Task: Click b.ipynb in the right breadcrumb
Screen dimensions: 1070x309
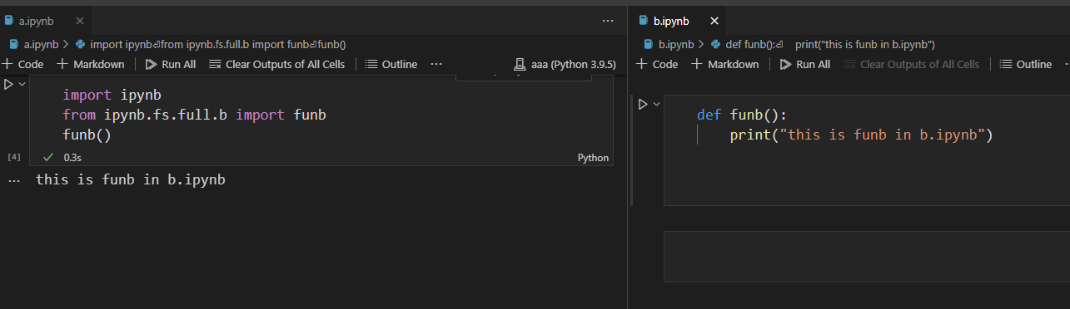Action: (x=669, y=44)
